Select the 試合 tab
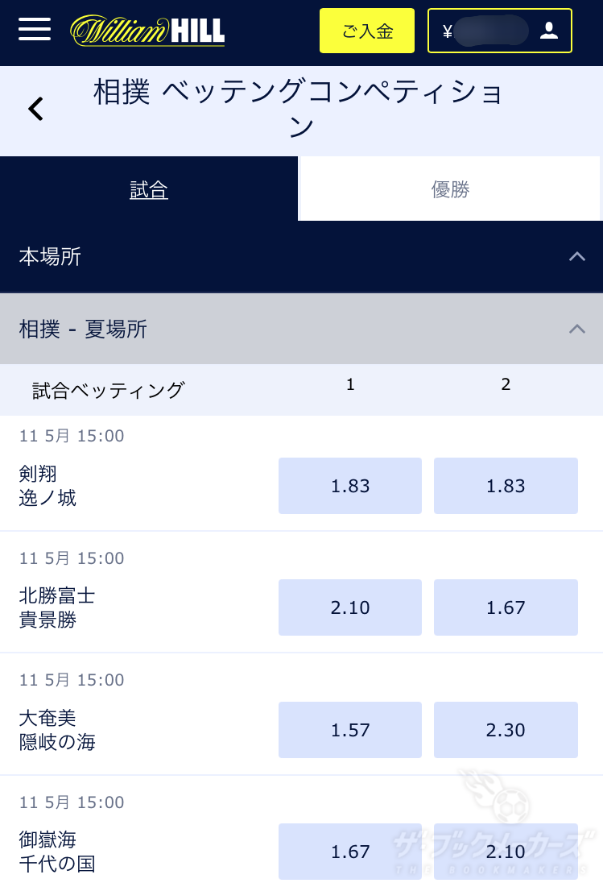Viewport: 603px width, 883px height. [148, 188]
